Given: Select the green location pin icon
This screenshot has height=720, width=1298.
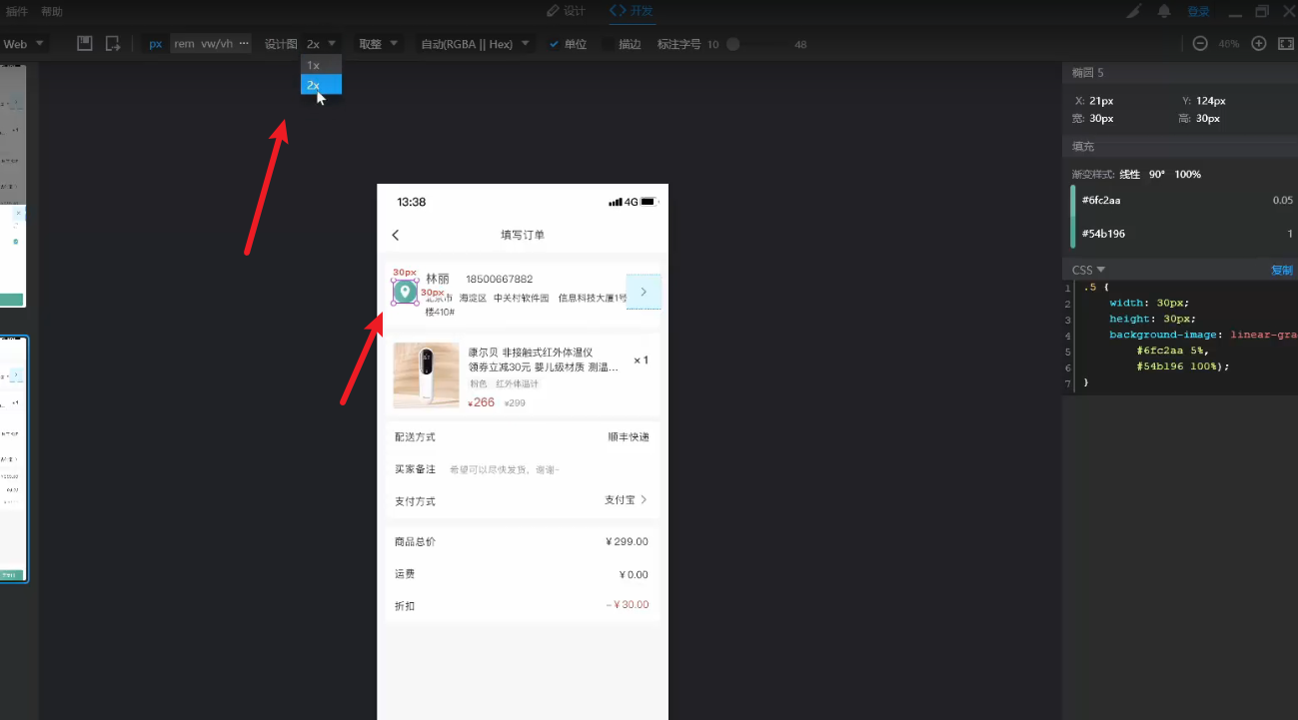Looking at the screenshot, I should point(404,292).
